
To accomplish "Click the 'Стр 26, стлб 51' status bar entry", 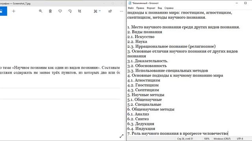I will (185, 139).
